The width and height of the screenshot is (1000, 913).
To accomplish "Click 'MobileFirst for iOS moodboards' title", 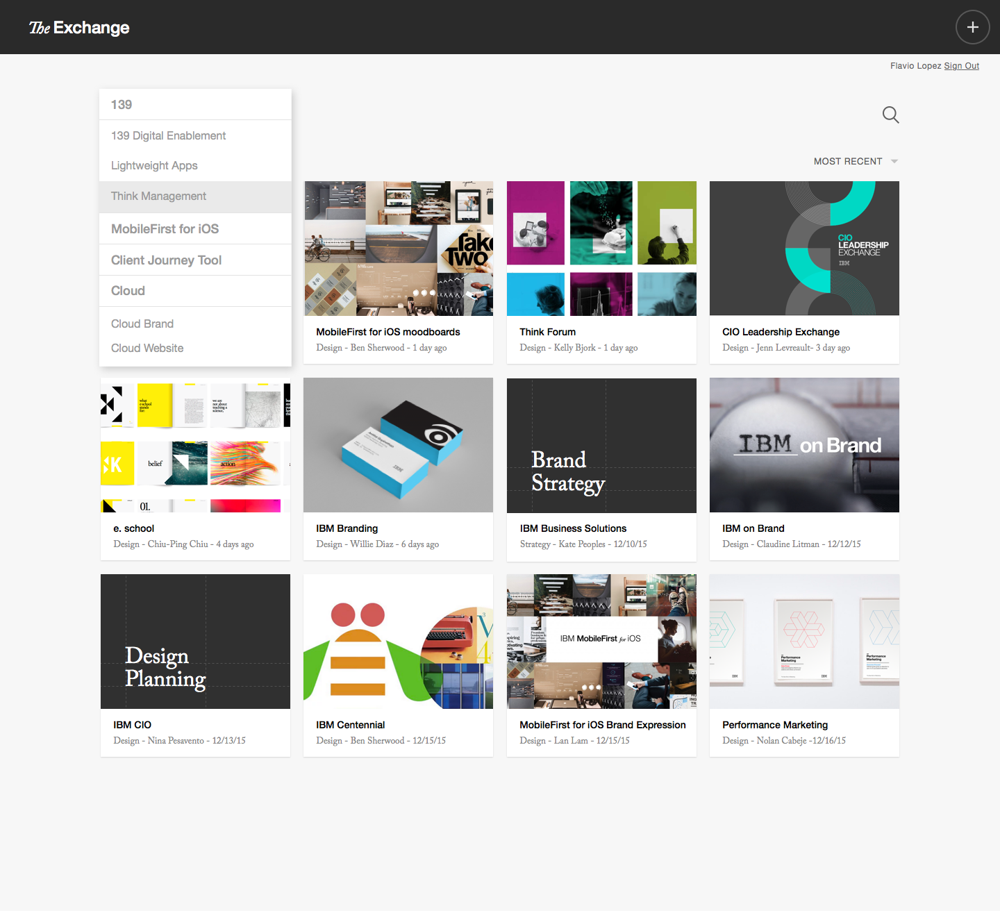I will 388,332.
